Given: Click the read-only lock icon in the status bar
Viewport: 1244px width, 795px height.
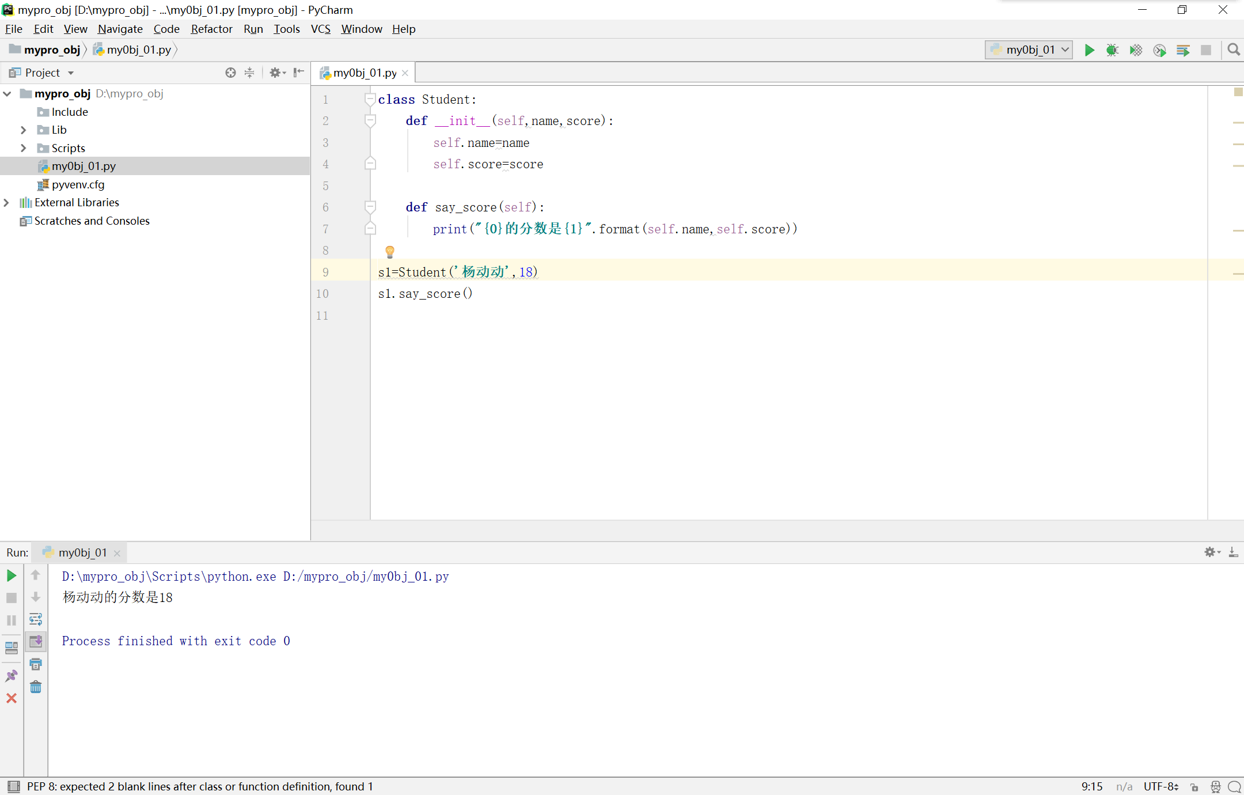Looking at the screenshot, I should point(1194,787).
